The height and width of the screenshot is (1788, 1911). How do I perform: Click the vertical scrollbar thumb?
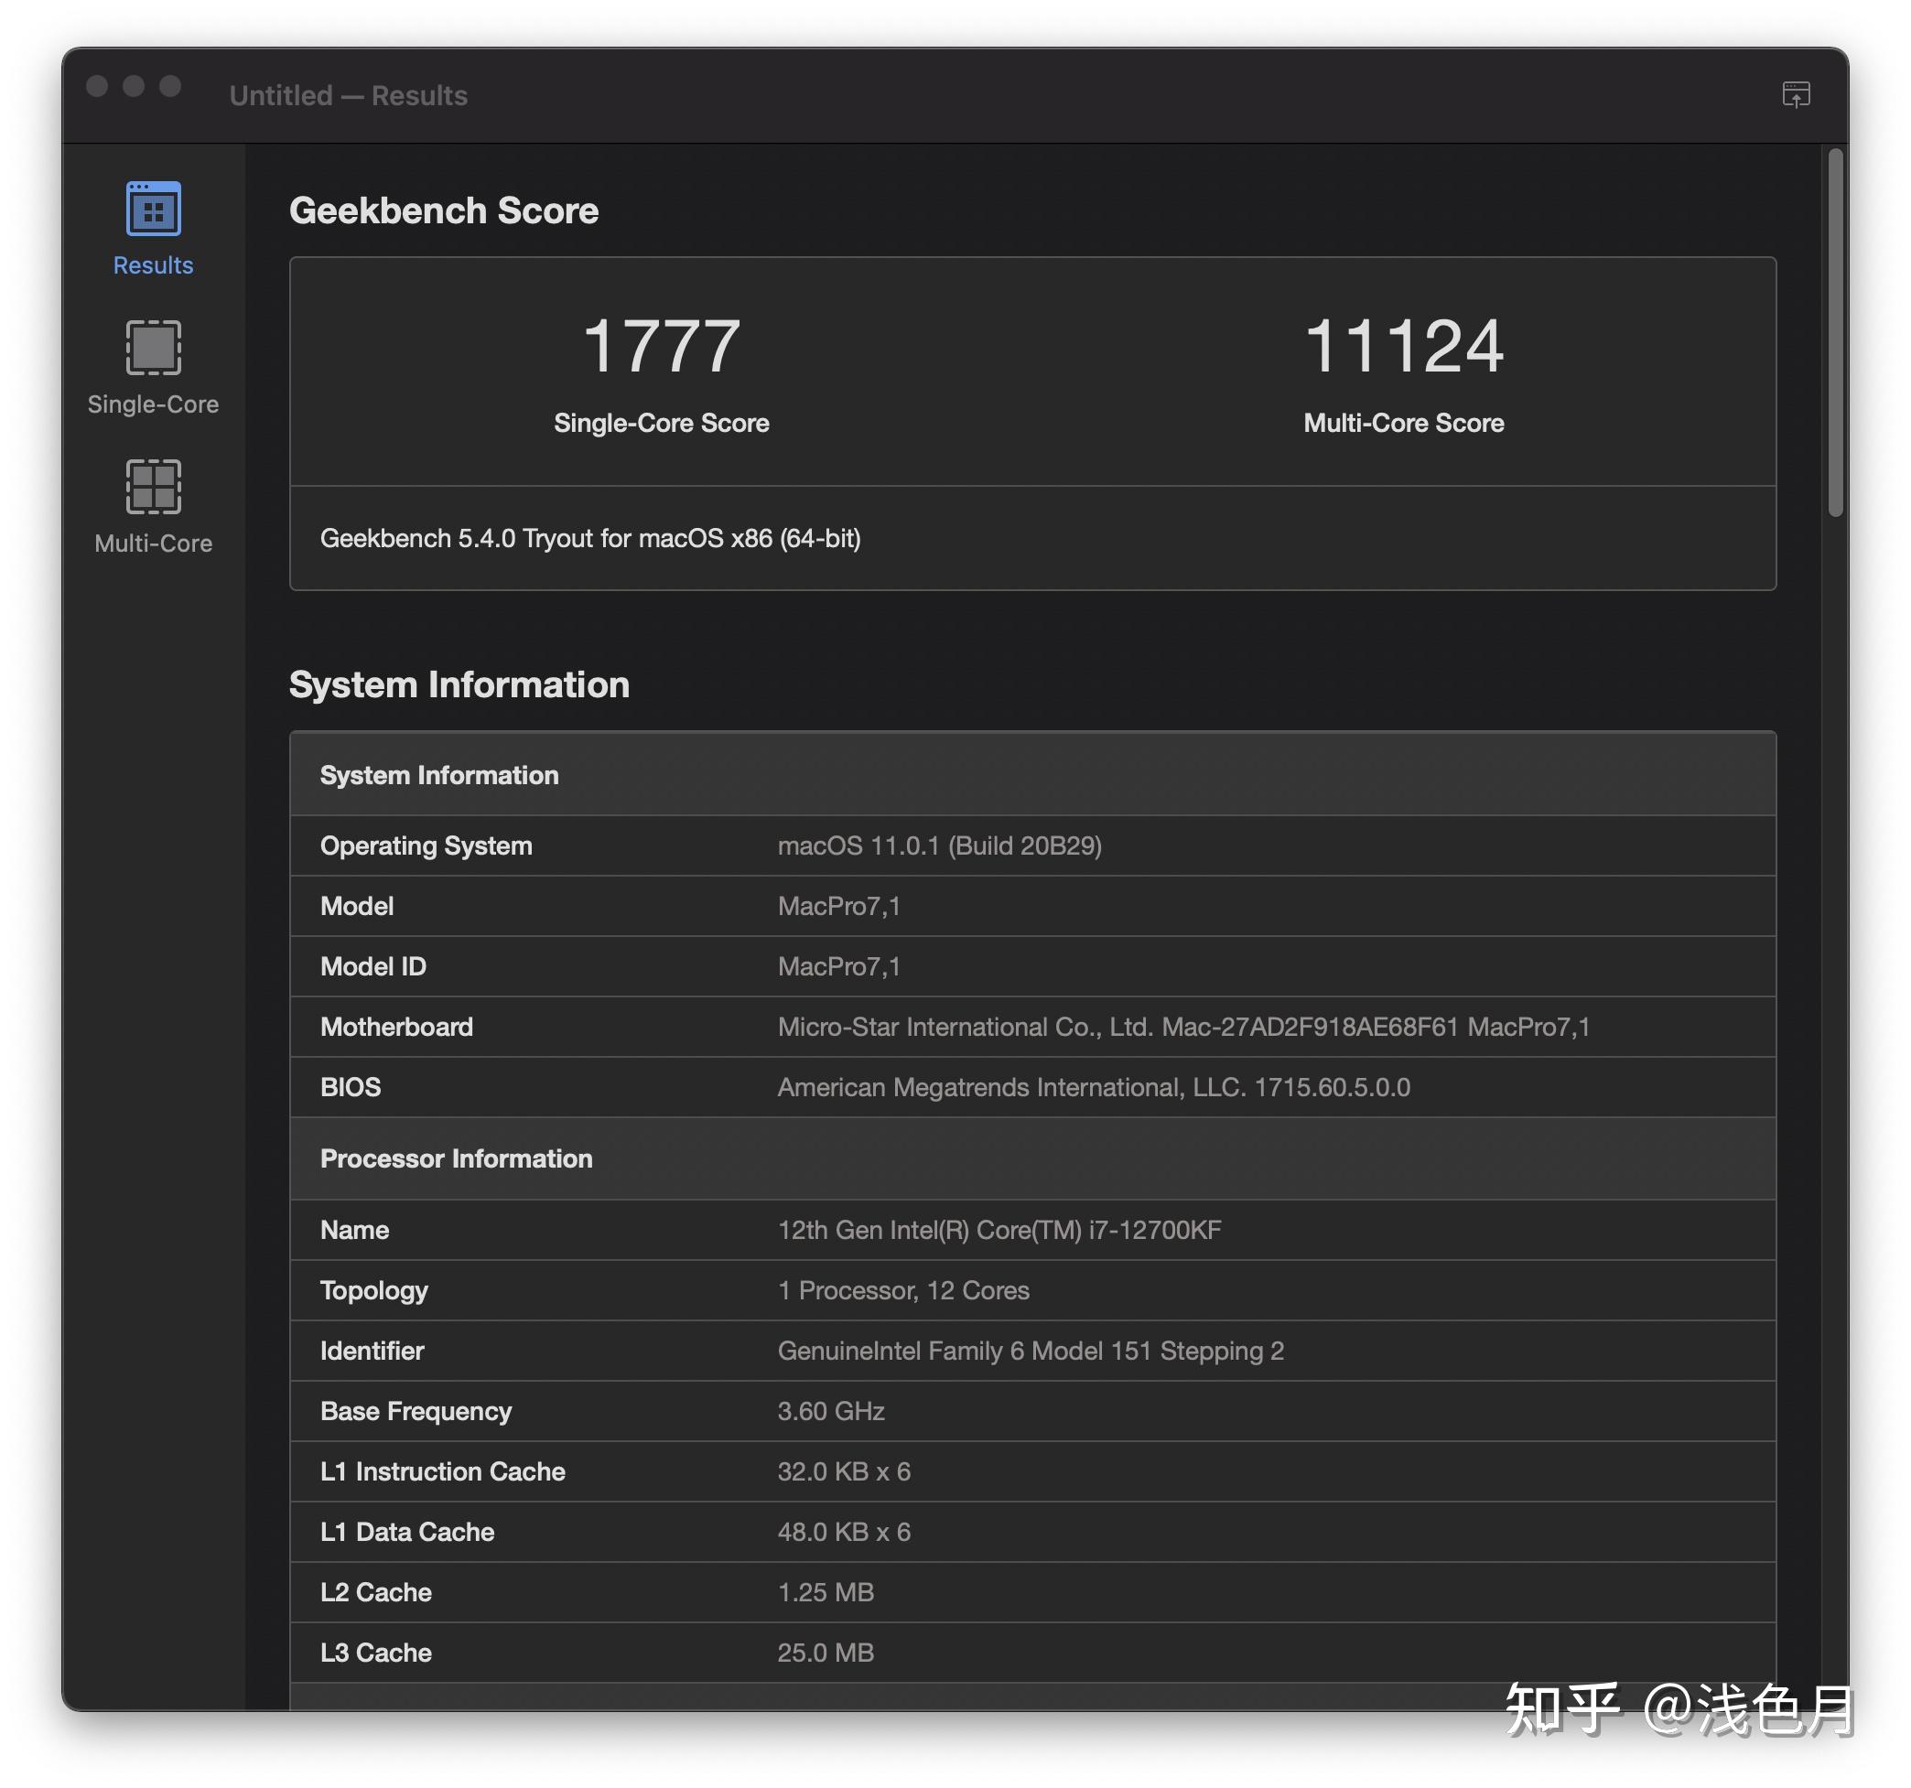(1835, 332)
